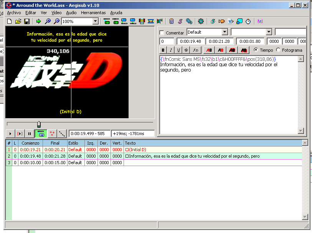
Task: Save subtitles with the floppy disk icon
Action: click(27, 21)
